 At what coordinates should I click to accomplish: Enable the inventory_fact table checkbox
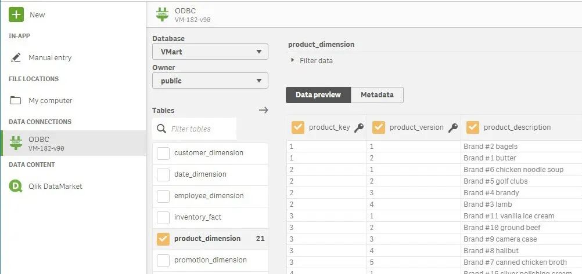pyautogui.click(x=163, y=217)
